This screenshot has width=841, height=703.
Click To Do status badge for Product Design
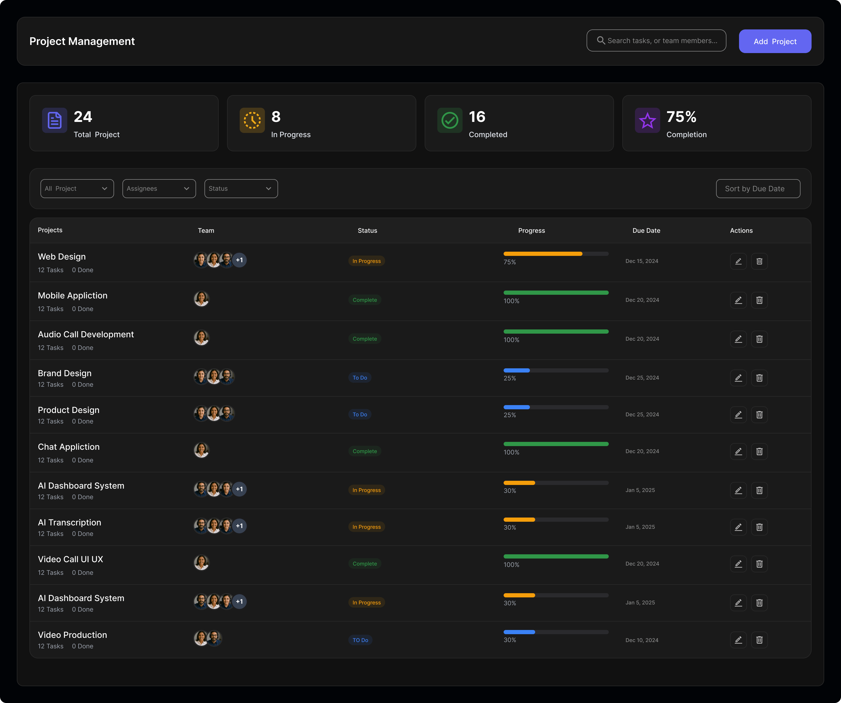point(360,414)
